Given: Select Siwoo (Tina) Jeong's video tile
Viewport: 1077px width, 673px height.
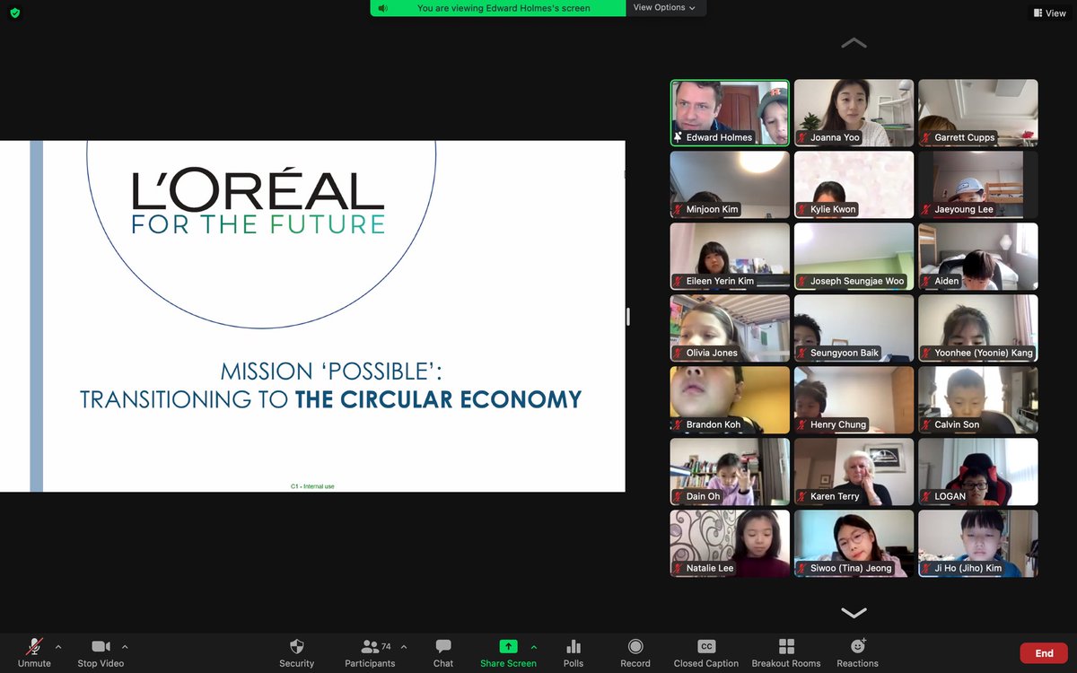Looking at the screenshot, I should pyautogui.click(x=854, y=543).
